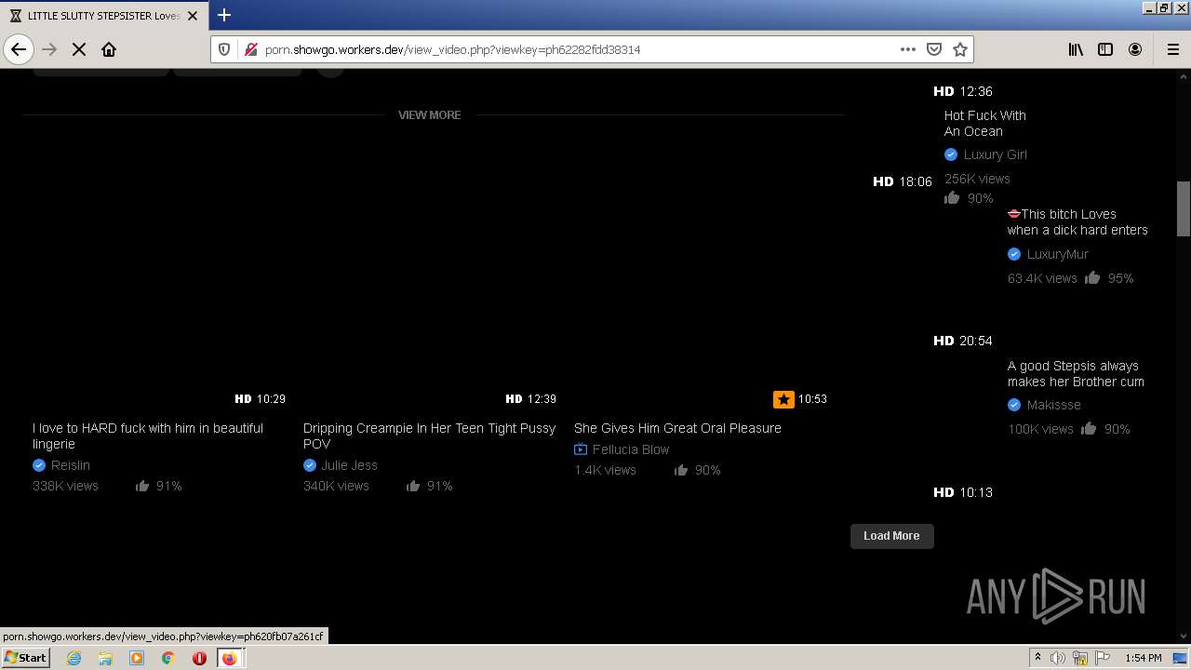Stop loading the current page
Viewport: 1191px width, 670px height.
79,49
